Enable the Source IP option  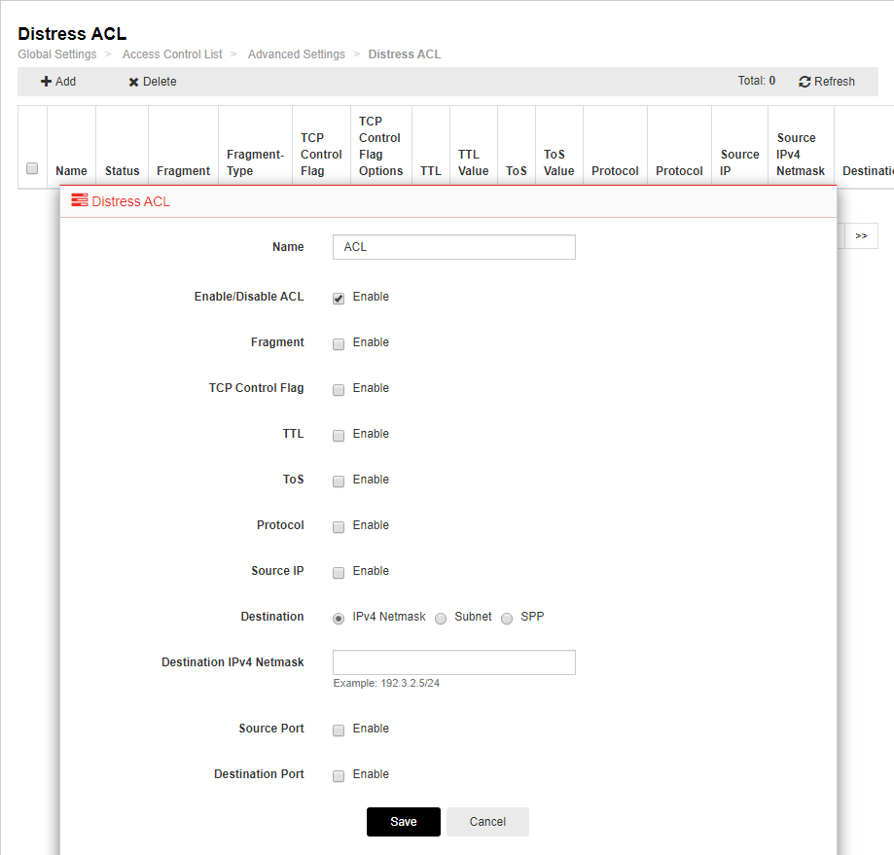(338, 573)
